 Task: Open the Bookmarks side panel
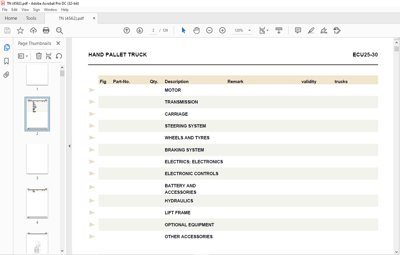point(6,61)
